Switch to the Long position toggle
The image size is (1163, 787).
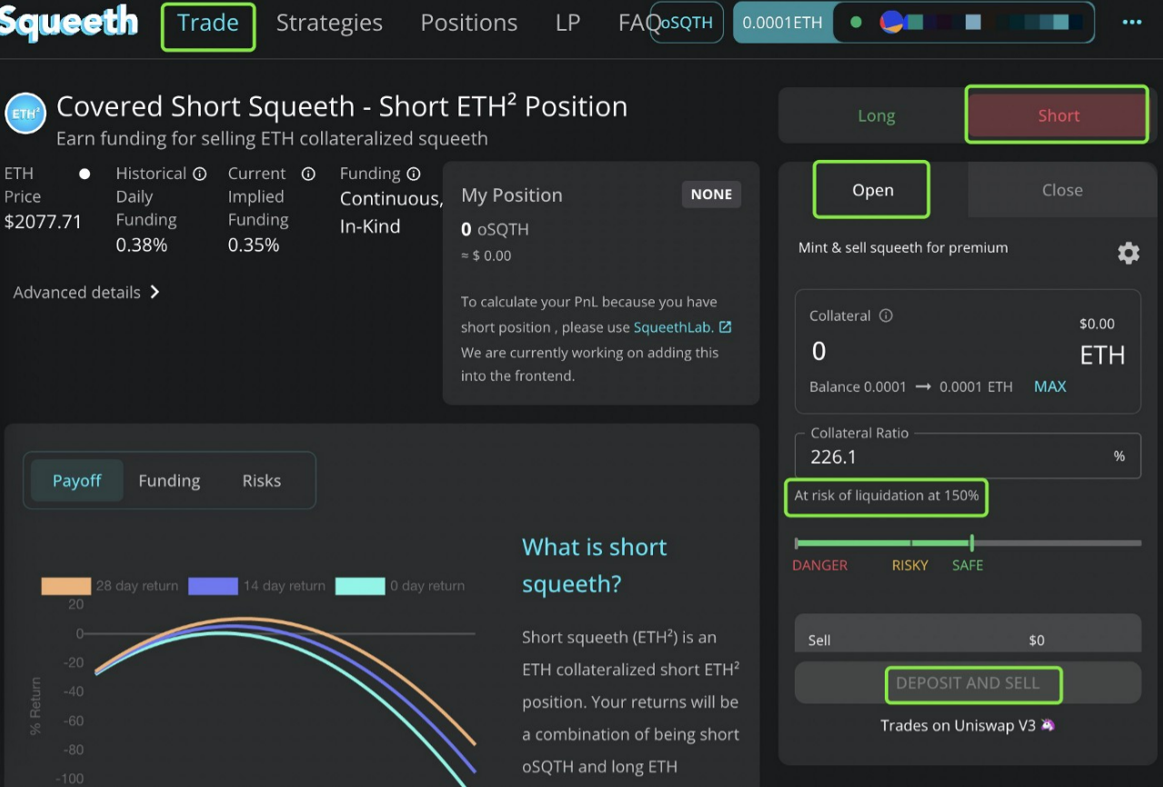pyautogui.click(x=876, y=116)
